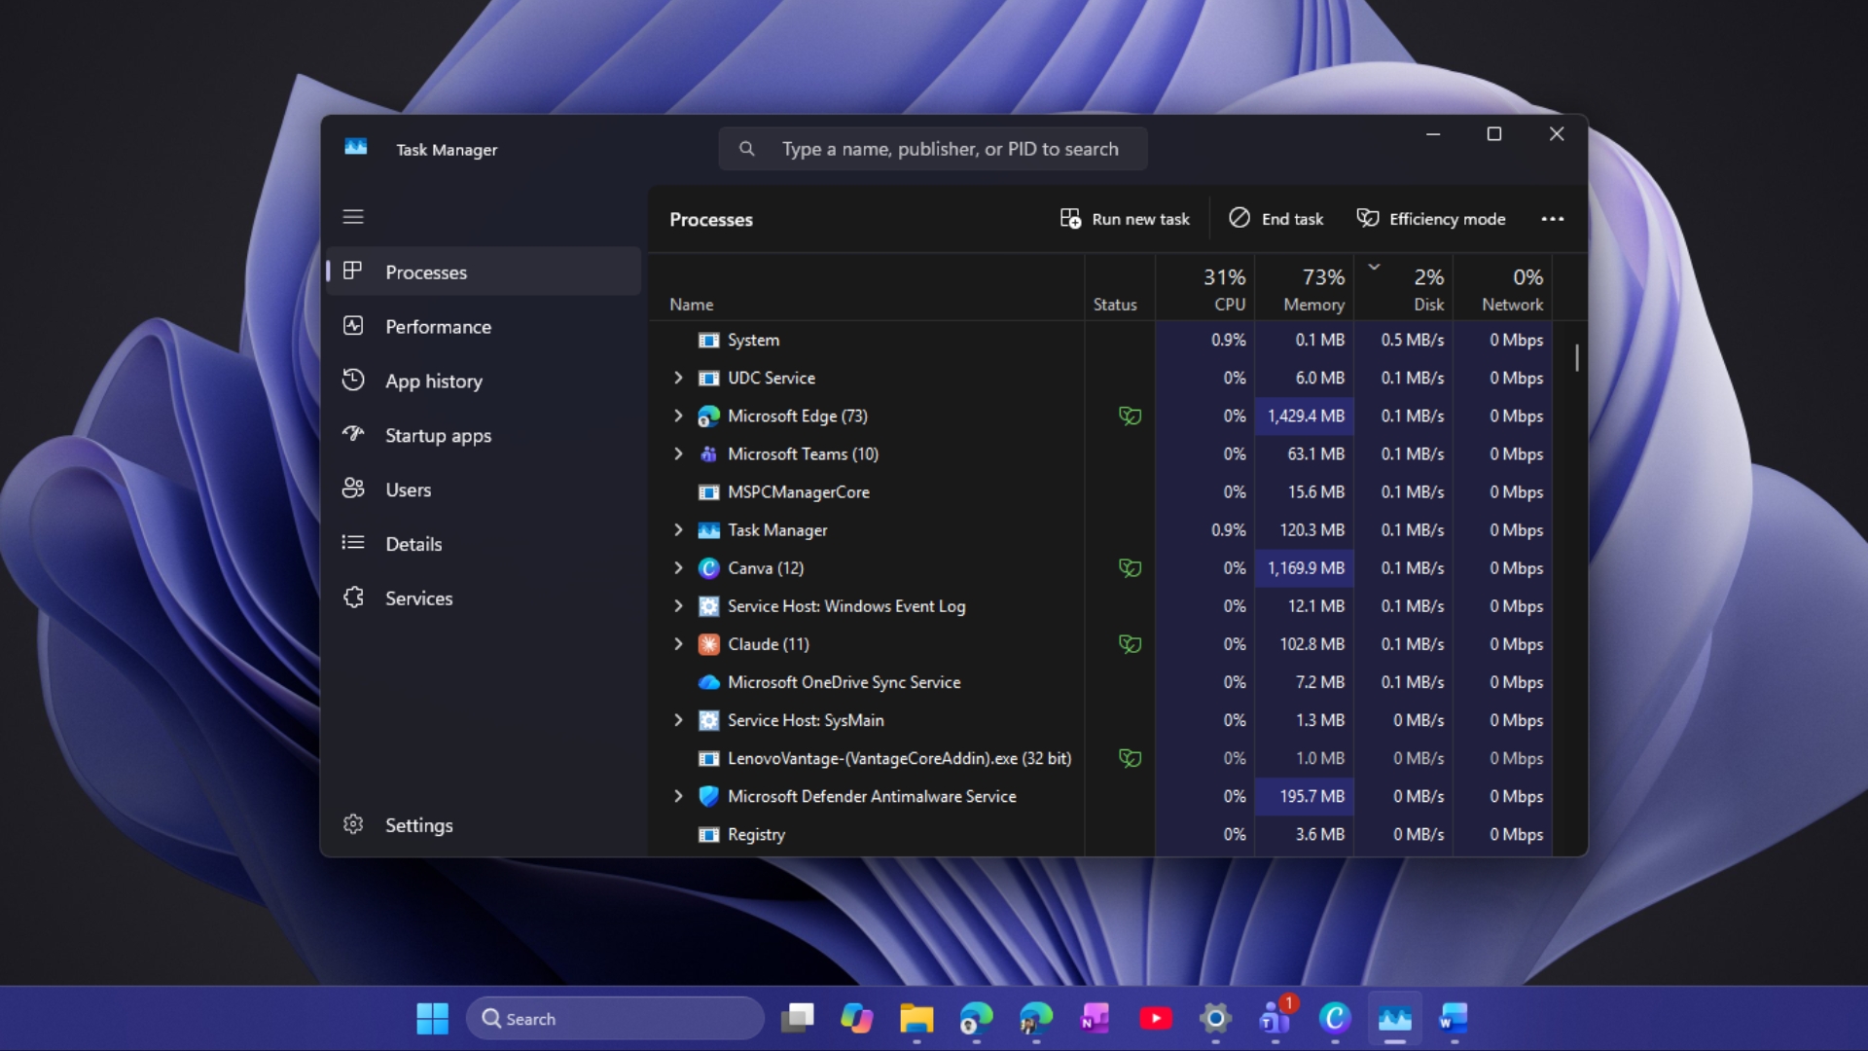1868x1051 pixels.
Task: Click End task button
Action: (x=1275, y=219)
